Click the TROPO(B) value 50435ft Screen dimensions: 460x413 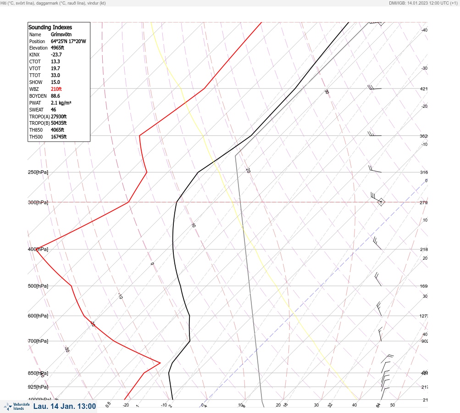59,123
